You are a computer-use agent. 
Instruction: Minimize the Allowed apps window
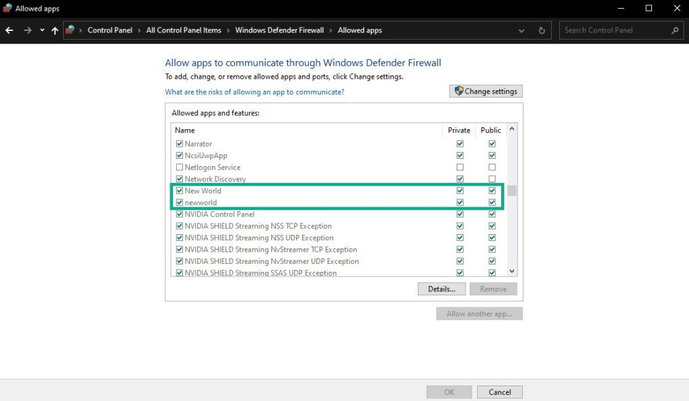point(621,8)
